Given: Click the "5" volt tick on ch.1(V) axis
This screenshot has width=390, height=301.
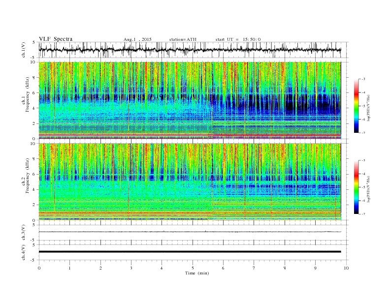Looking at the screenshot, I should [34, 42].
